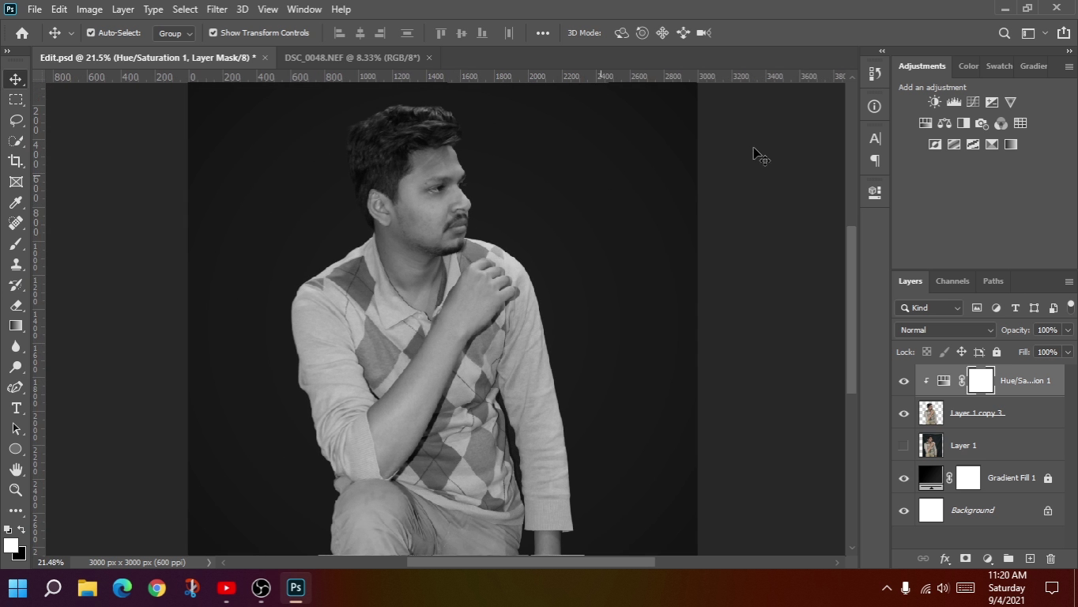Select the Spot Healing Brush tool
Viewport: 1078px width, 607px height.
tap(16, 223)
